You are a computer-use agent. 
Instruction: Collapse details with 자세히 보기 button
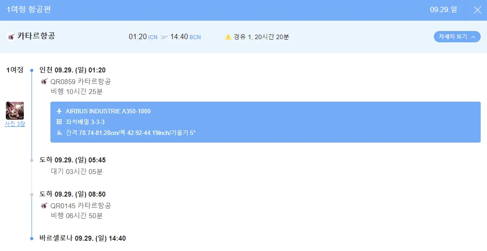(457, 36)
